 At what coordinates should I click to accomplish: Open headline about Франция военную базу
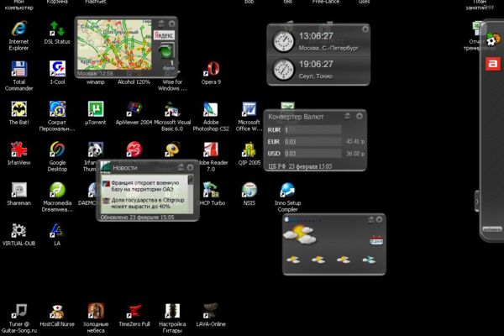click(x=145, y=186)
